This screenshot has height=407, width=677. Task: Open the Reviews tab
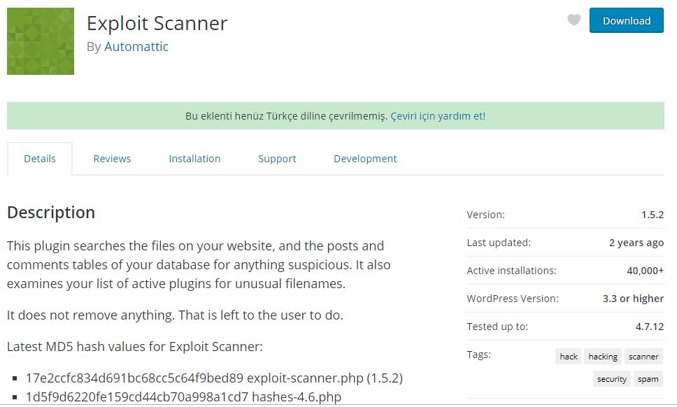(112, 159)
